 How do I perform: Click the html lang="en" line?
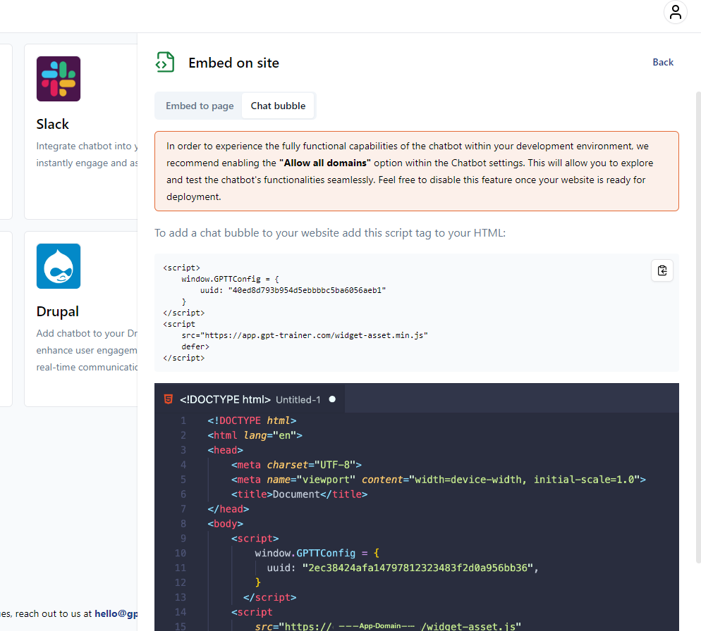tap(255, 435)
